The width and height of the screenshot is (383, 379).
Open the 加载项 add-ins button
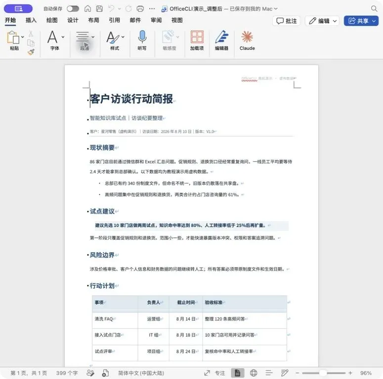point(197,40)
